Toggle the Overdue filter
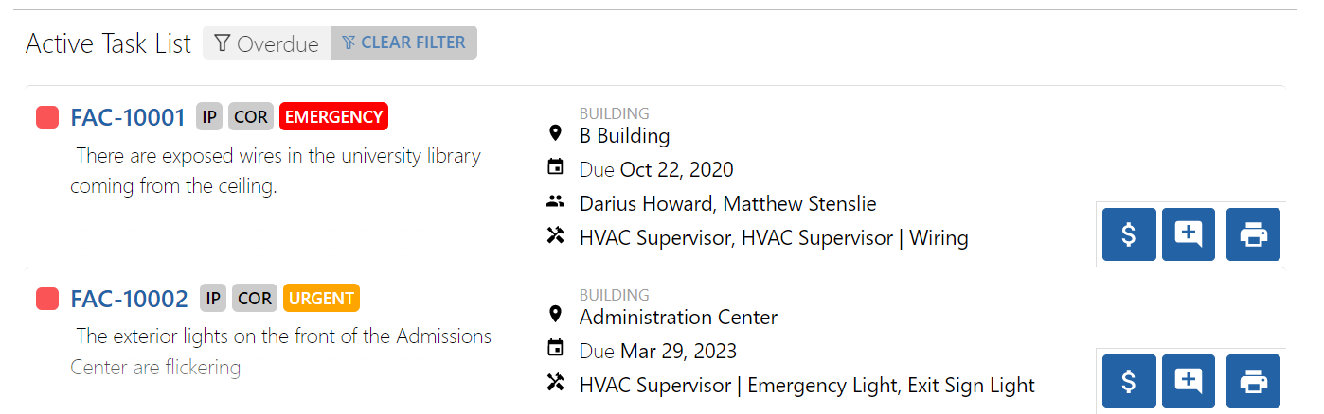 pyautogui.click(x=266, y=43)
